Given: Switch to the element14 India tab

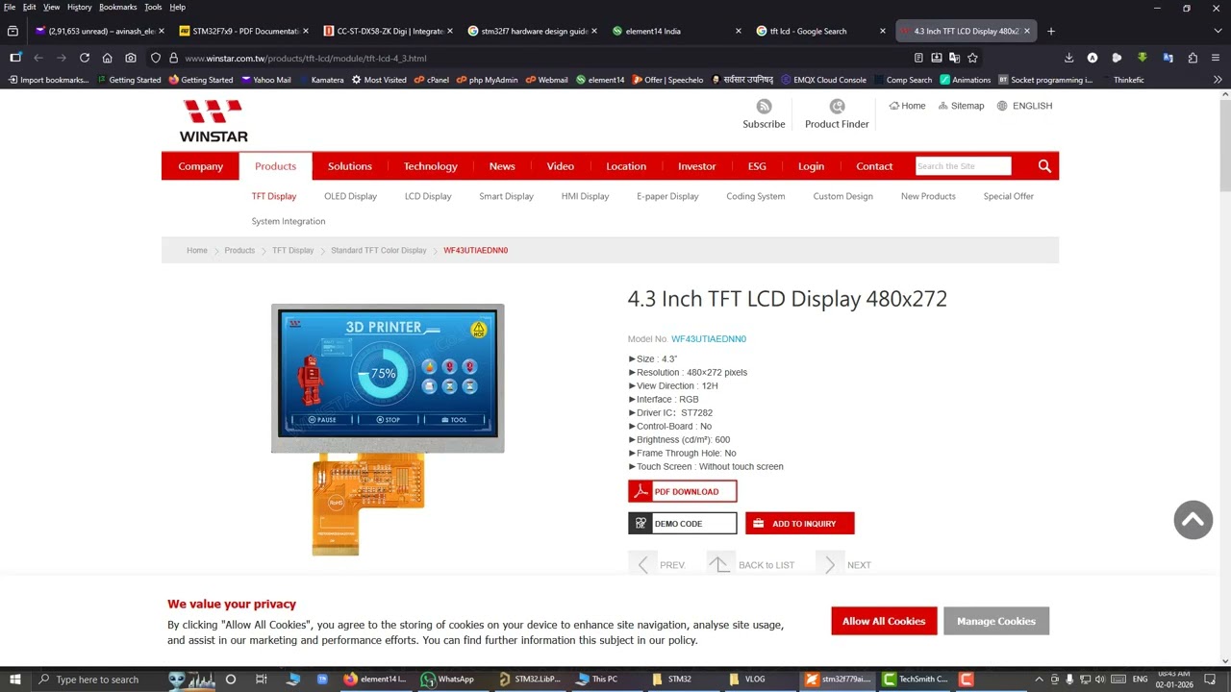Looking at the screenshot, I should 675,31.
